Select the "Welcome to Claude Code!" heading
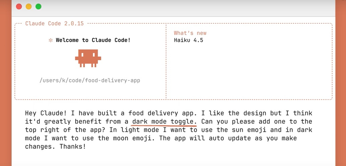 tap(93, 40)
